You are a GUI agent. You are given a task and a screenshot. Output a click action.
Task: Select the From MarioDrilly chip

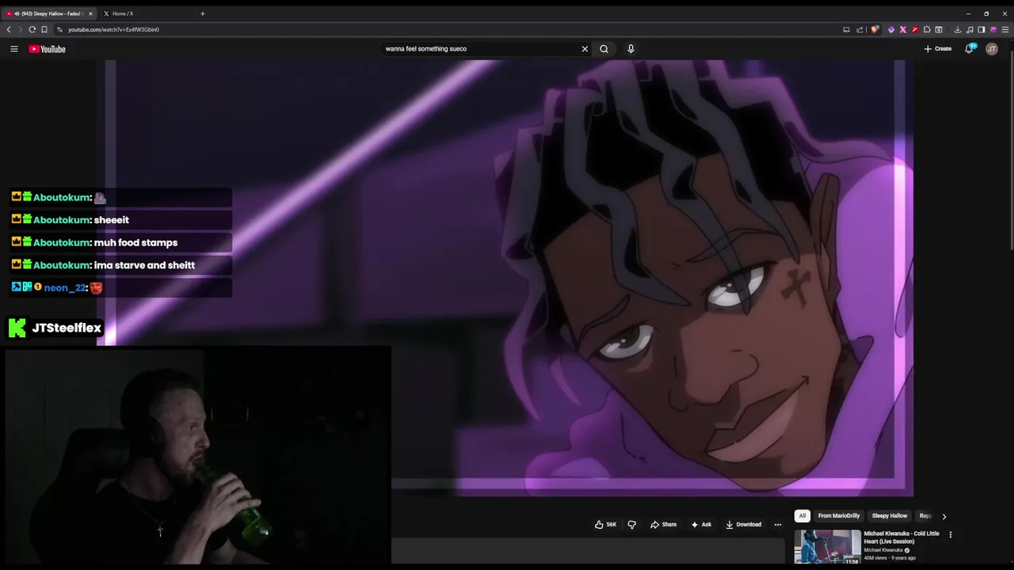click(x=838, y=515)
